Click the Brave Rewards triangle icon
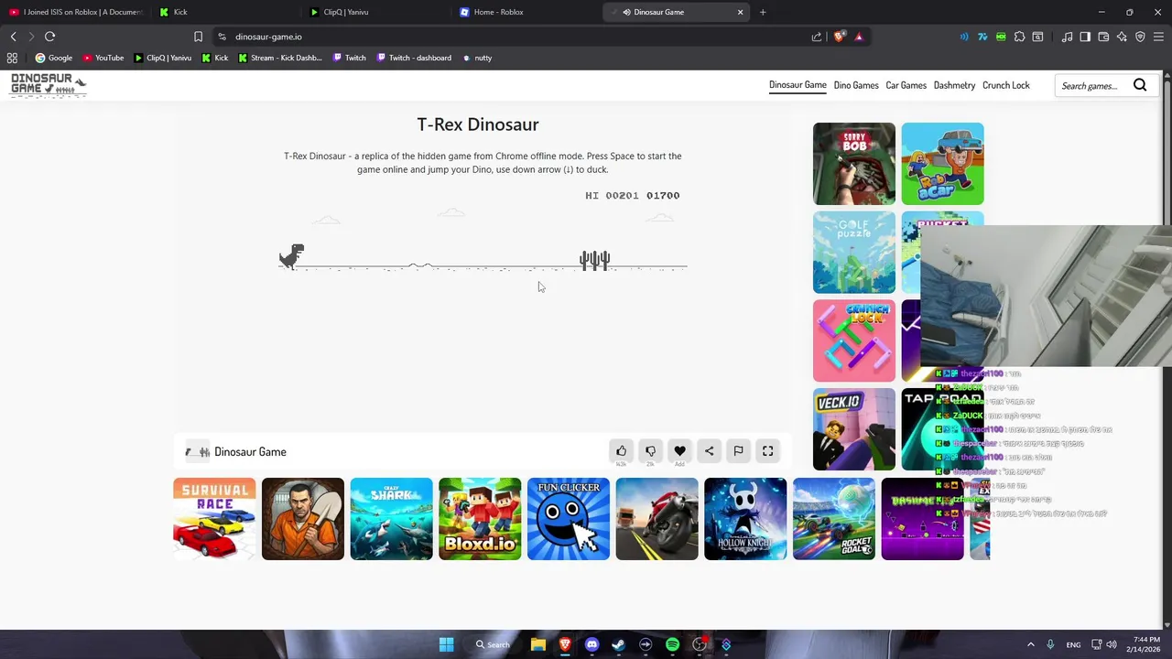 tap(859, 37)
